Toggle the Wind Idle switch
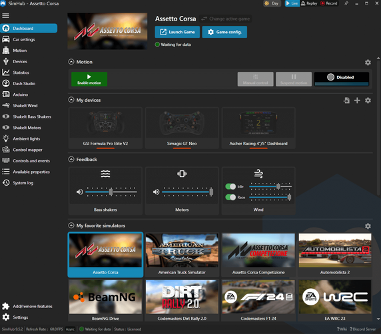Image resolution: width=381 pixels, height=334 pixels. (x=230, y=186)
